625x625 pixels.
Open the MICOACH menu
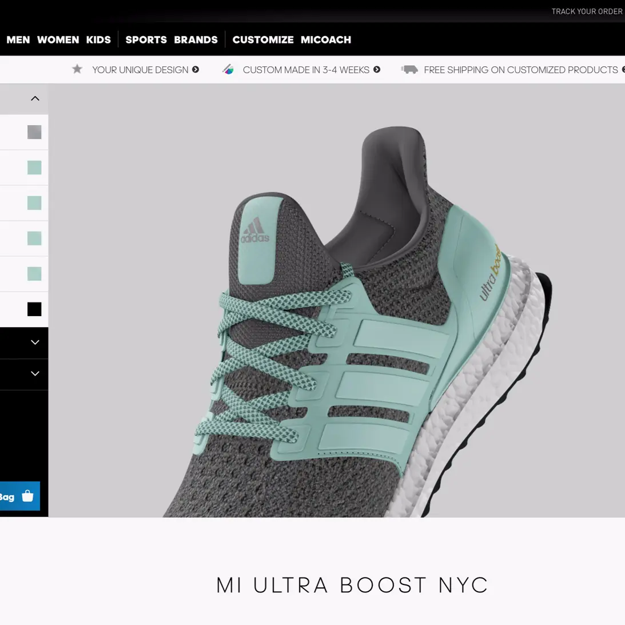coord(326,40)
